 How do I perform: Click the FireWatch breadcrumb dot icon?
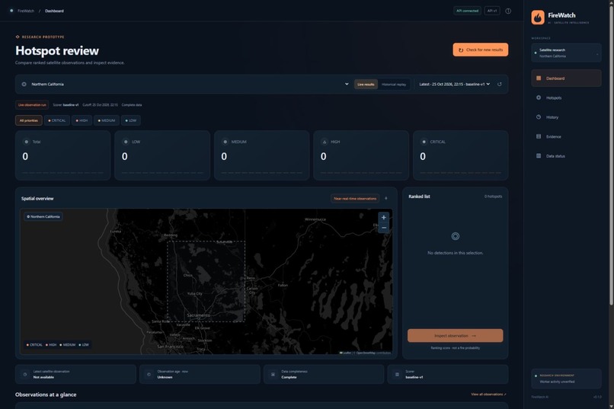point(11,11)
